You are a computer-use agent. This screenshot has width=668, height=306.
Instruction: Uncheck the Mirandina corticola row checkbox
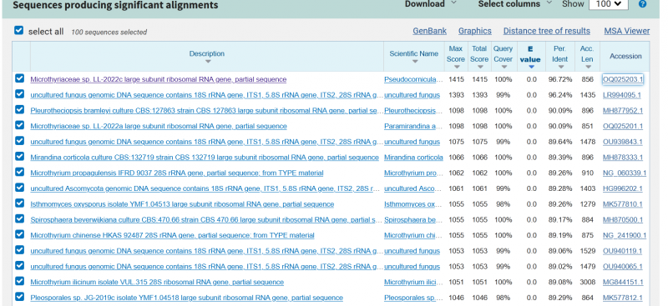coord(19,156)
